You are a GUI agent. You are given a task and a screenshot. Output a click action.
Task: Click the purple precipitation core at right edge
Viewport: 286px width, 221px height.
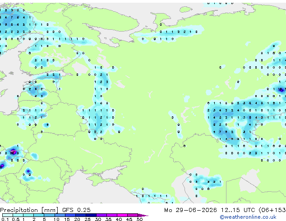(x=281, y=90)
